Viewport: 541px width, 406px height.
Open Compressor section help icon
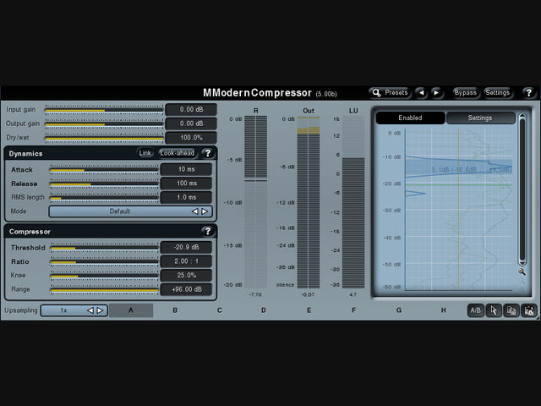[207, 231]
